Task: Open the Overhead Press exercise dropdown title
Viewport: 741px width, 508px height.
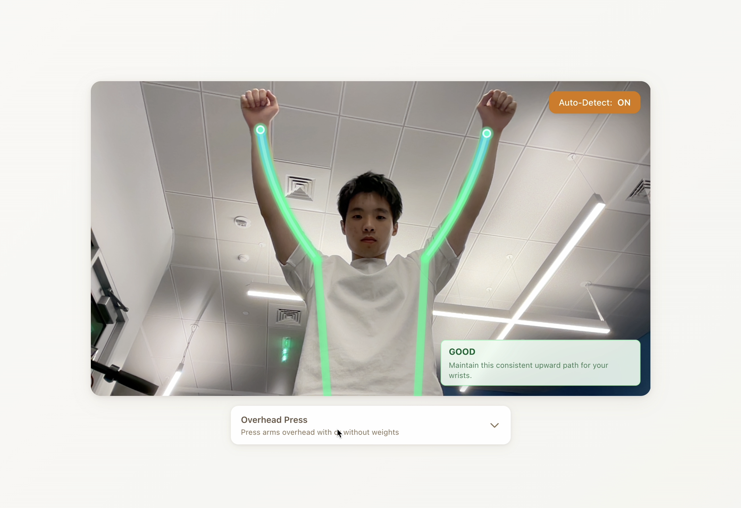Action: 274,420
